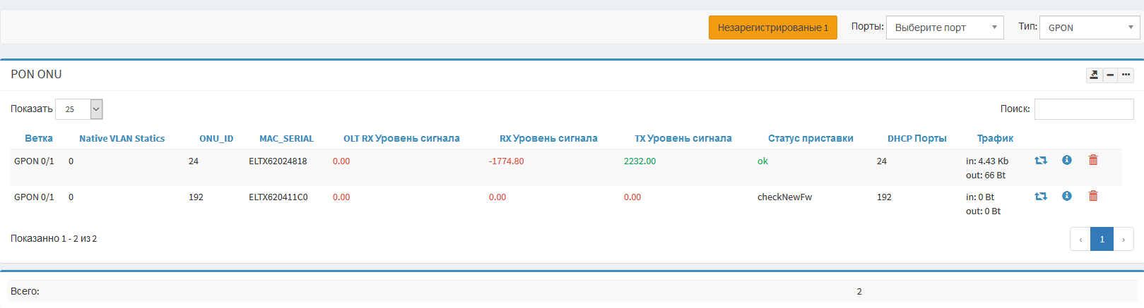Click Показанно 1 - 2 из 2 text

(x=54, y=239)
